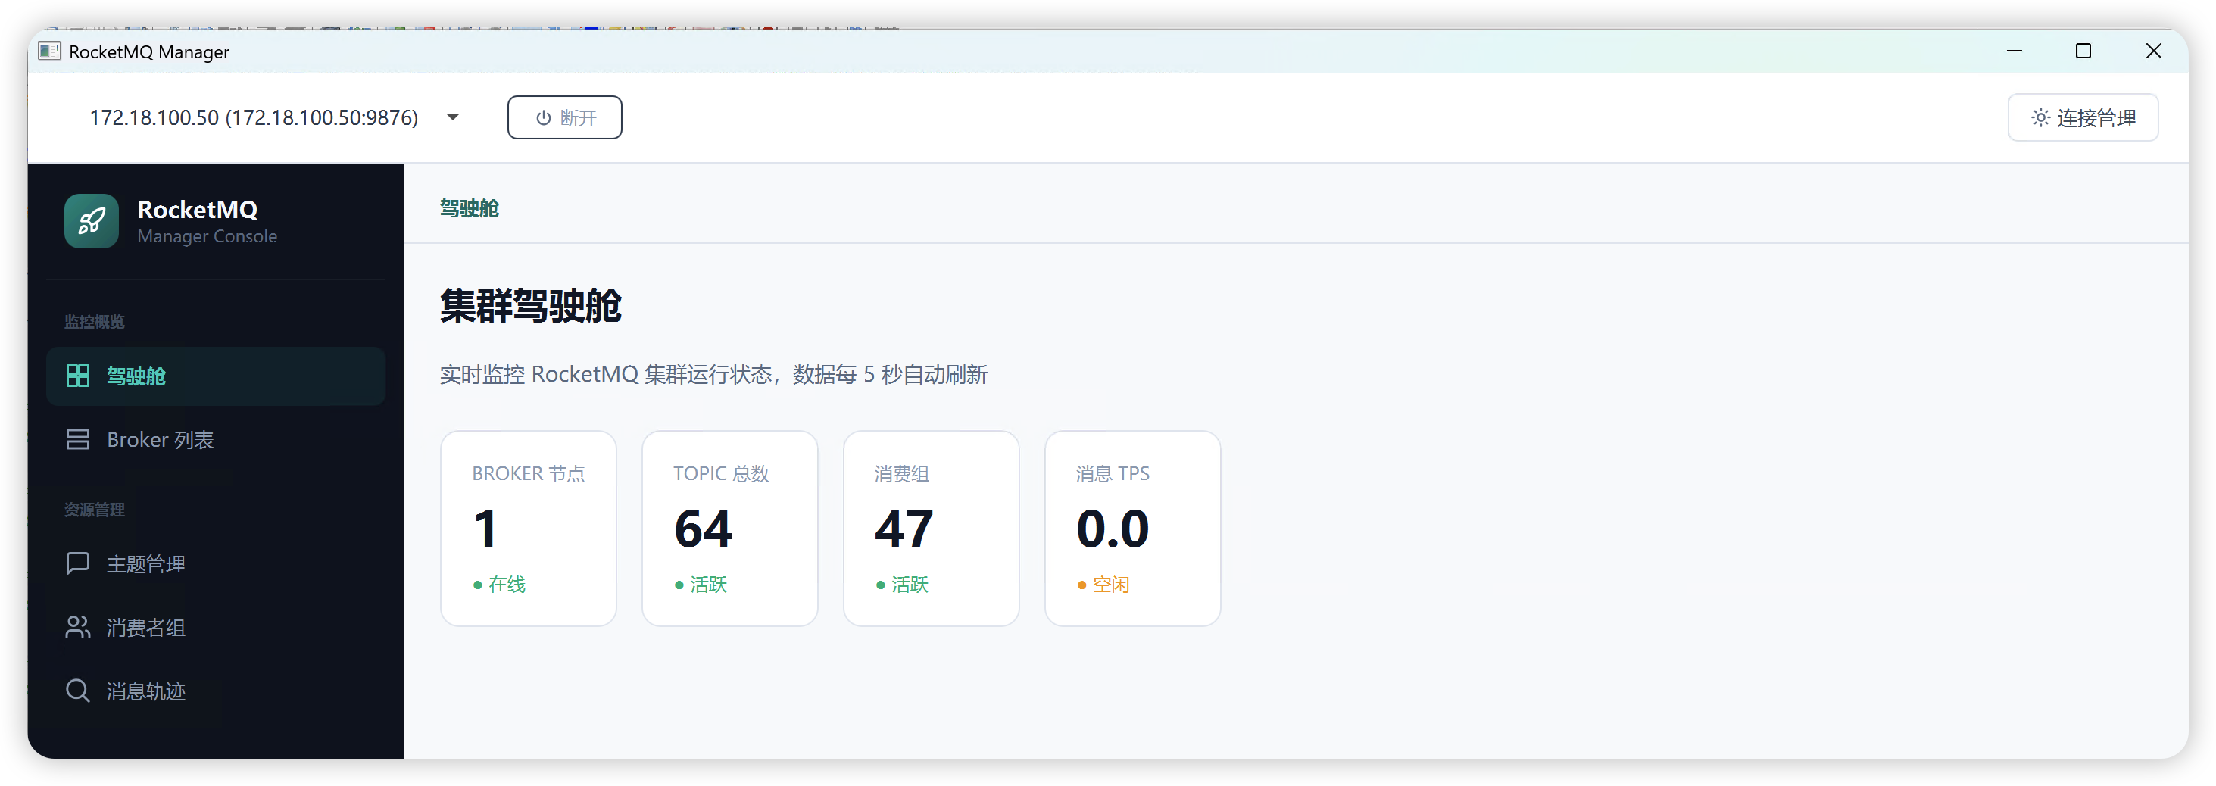Click the app icon in title bar
2216x786 pixels.
[x=49, y=51]
